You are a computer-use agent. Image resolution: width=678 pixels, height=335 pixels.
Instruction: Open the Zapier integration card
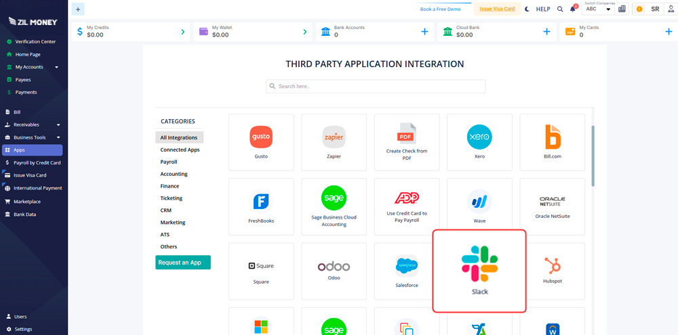coord(334,142)
